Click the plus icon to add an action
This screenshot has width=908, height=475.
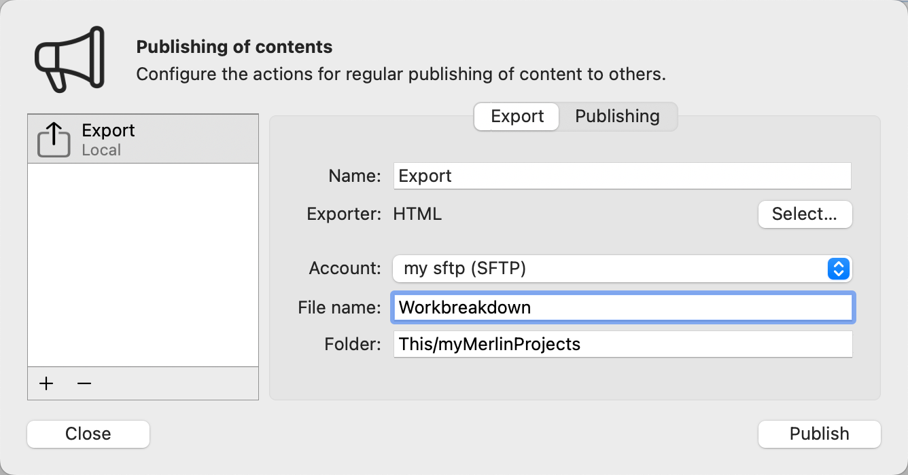coord(46,383)
